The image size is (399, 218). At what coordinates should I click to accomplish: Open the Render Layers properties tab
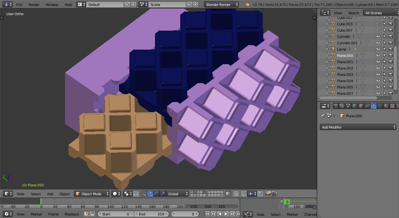pos(342,106)
